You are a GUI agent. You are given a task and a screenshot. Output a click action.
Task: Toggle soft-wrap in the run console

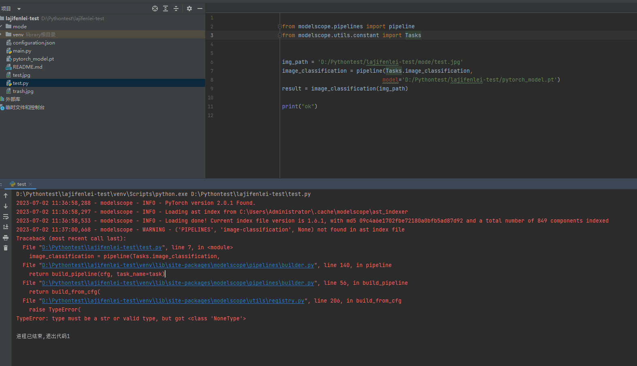click(6, 217)
